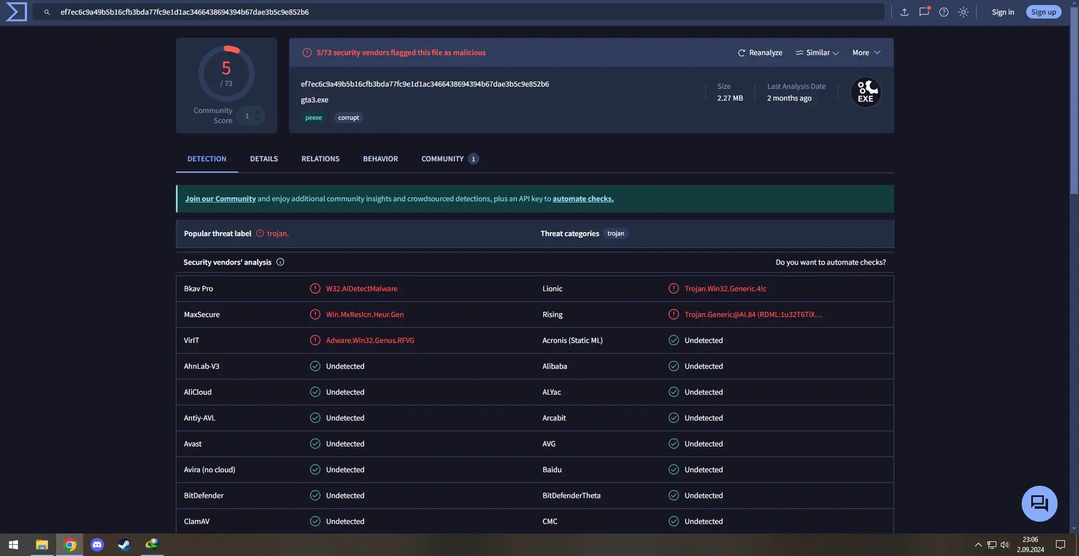Click the Avast undetected checkmark icon
1079x556 pixels.
click(x=315, y=444)
